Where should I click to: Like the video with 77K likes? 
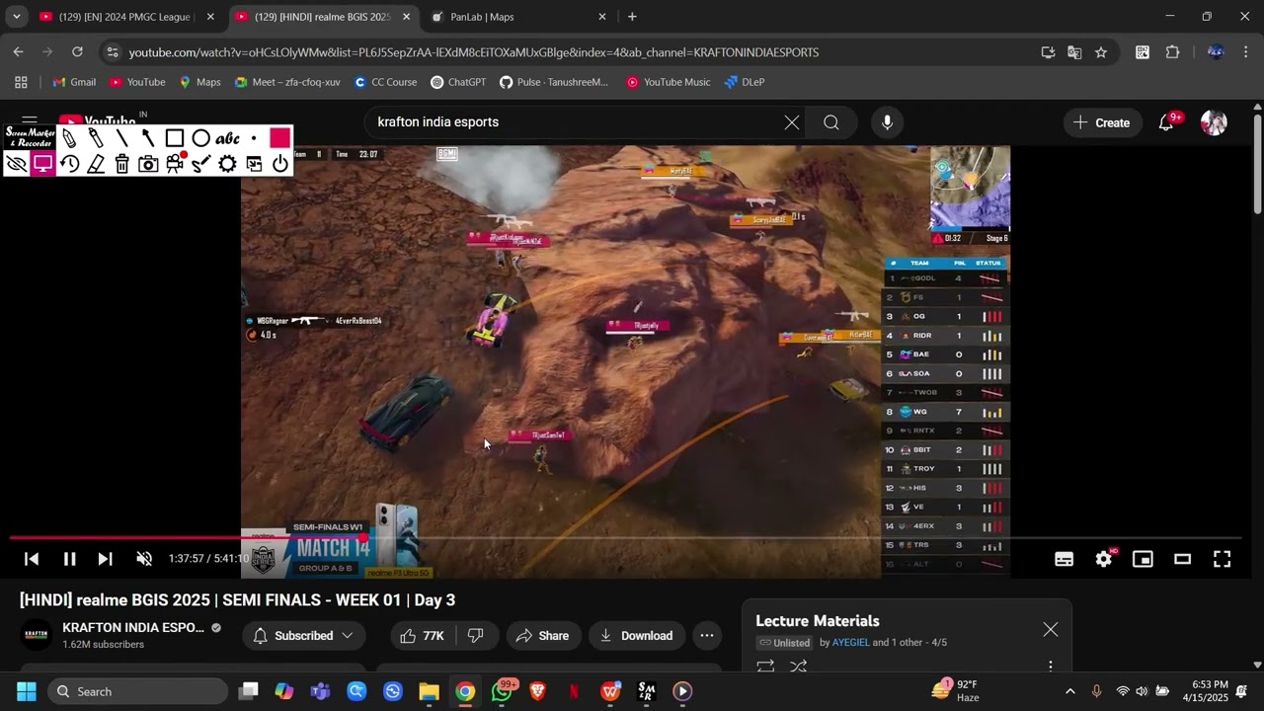tap(422, 636)
